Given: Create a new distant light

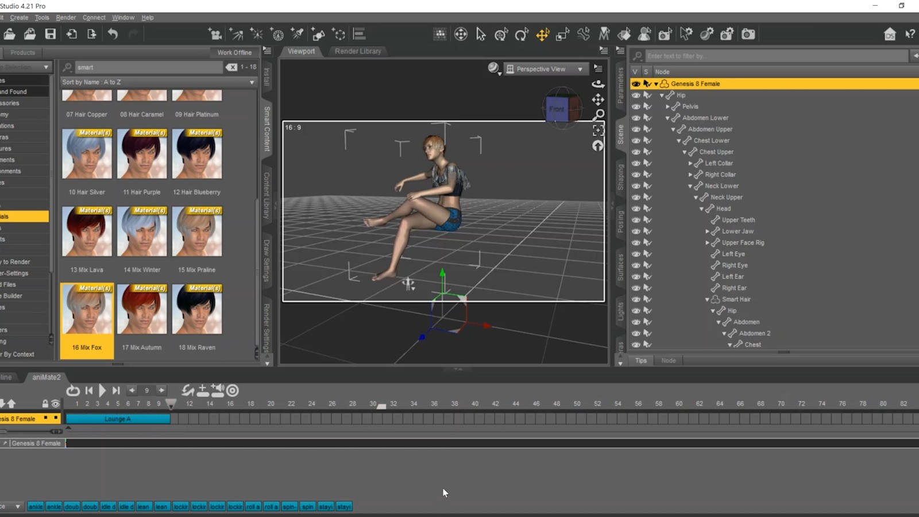Looking at the screenshot, I should (235, 34).
